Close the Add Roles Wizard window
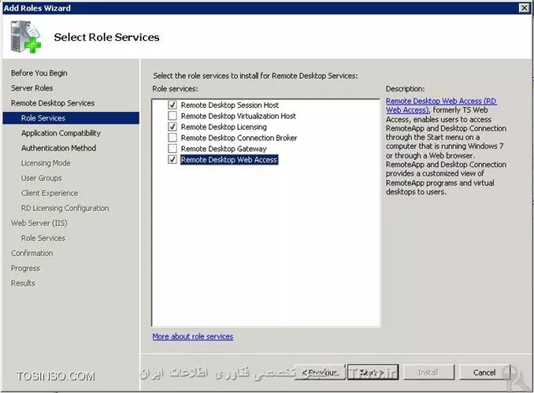Image resolution: width=534 pixels, height=393 pixels. click(524, 8)
